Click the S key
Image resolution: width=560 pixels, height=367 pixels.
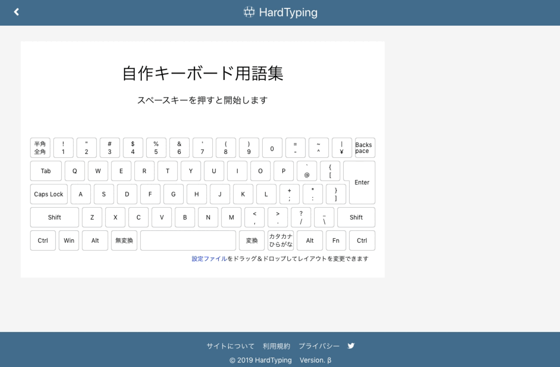click(x=104, y=194)
